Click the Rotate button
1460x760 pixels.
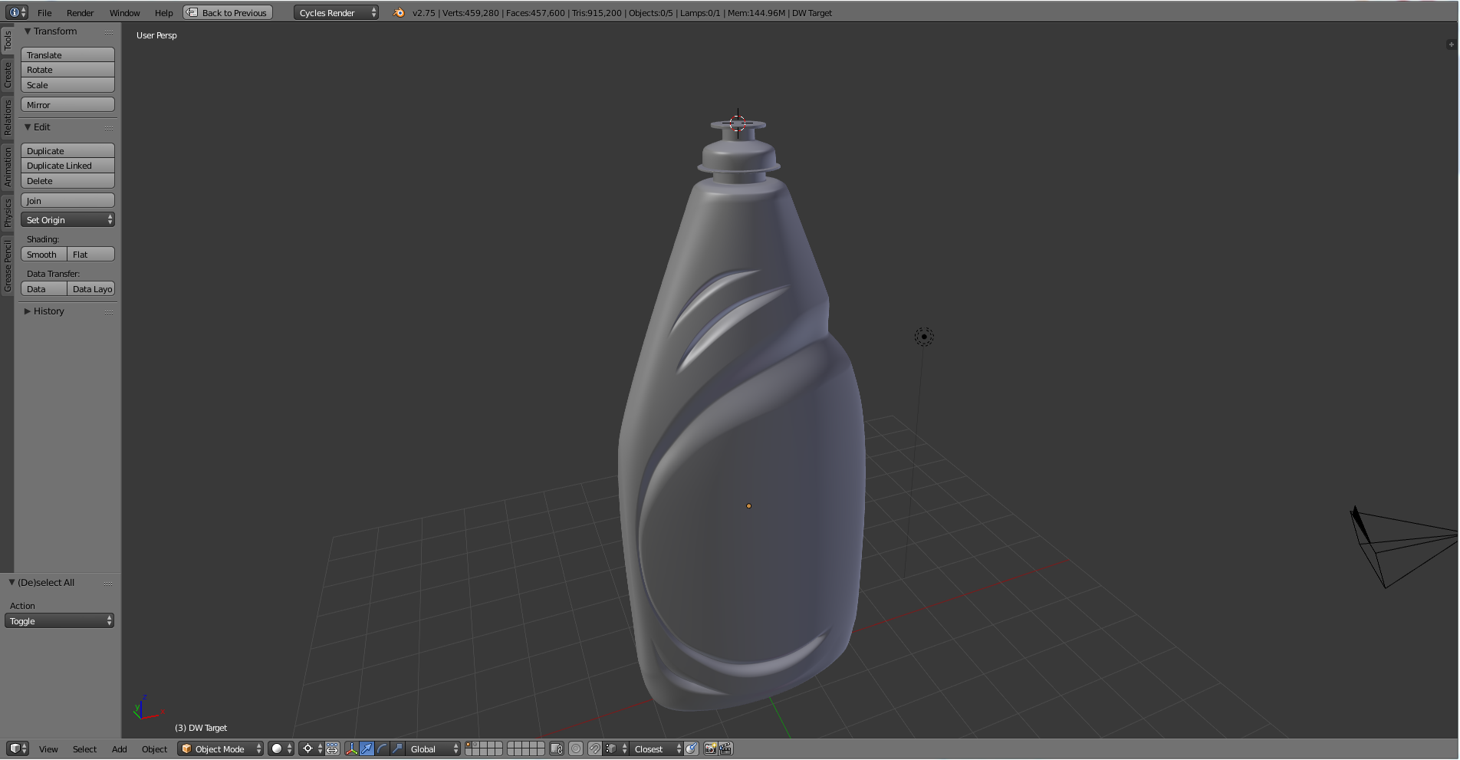point(67,70)
